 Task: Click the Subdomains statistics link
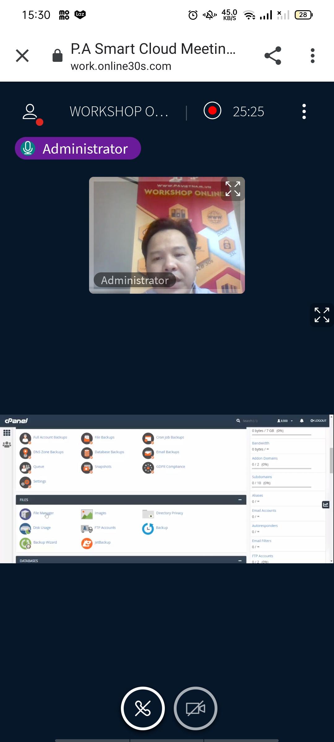coord(262,477)
